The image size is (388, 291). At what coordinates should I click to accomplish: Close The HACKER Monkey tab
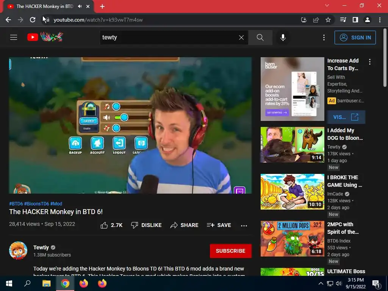click(x=88, y=6)
